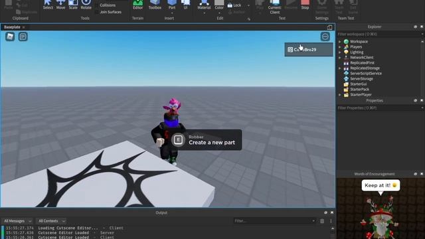This screenshot has width=425, height=239.
Task: Pop out the Explorer panel
Action: point(415,27)
